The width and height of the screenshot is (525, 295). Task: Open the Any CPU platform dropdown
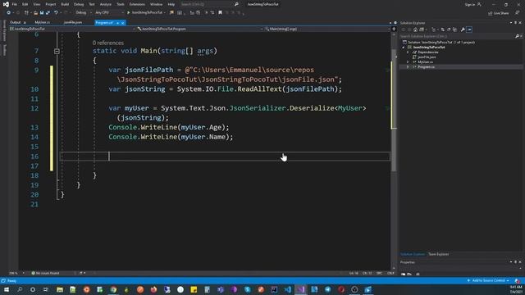tap(109, 13)
